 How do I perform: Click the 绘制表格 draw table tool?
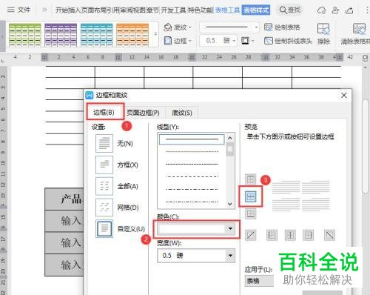[x=282, y=27]
